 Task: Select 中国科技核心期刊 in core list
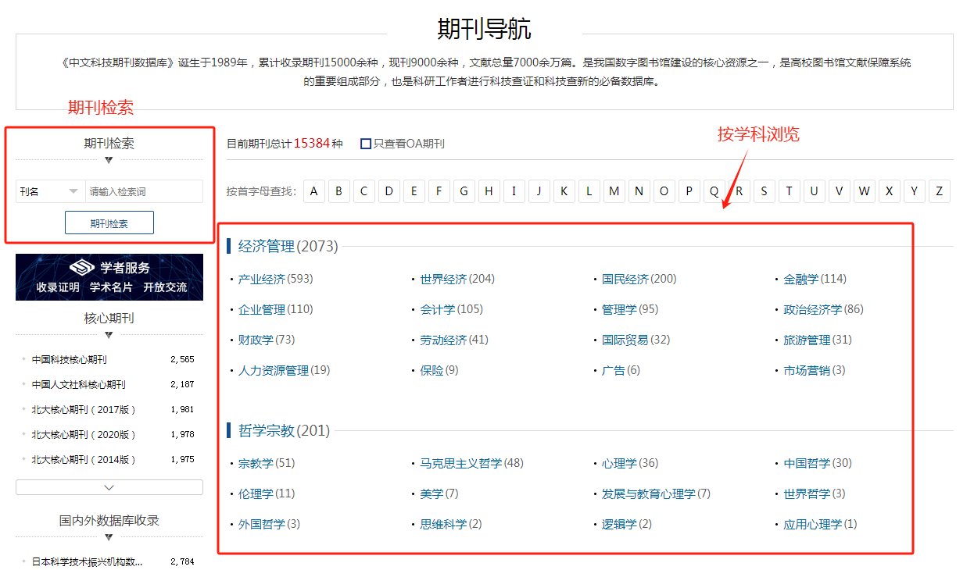(70, 359)
